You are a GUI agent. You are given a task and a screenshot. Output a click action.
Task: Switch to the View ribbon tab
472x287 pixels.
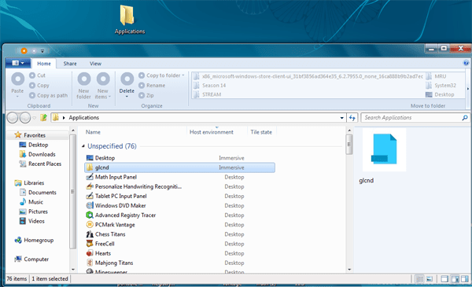click(x=95, y=64)
